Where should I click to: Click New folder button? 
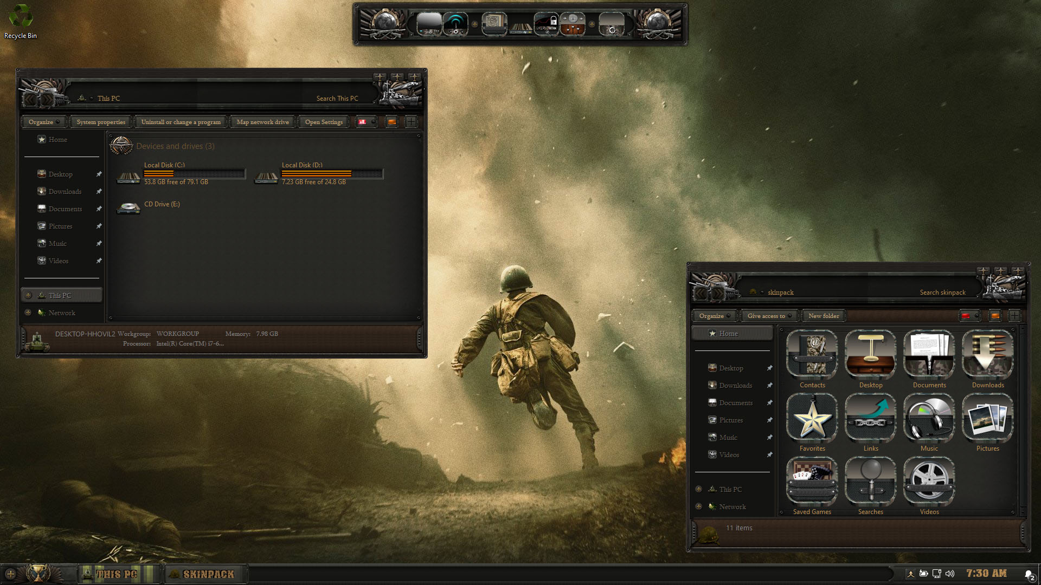pos(823,316)
